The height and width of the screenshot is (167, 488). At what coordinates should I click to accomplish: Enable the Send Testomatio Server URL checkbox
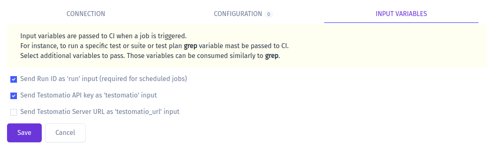coord(13,112)
